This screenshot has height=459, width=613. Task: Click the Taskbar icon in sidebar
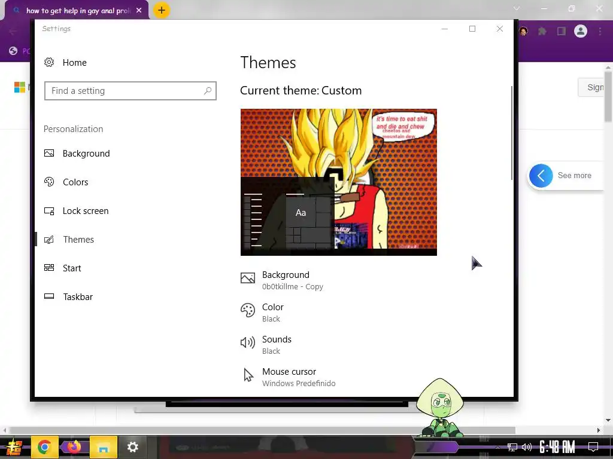point(49,296)
